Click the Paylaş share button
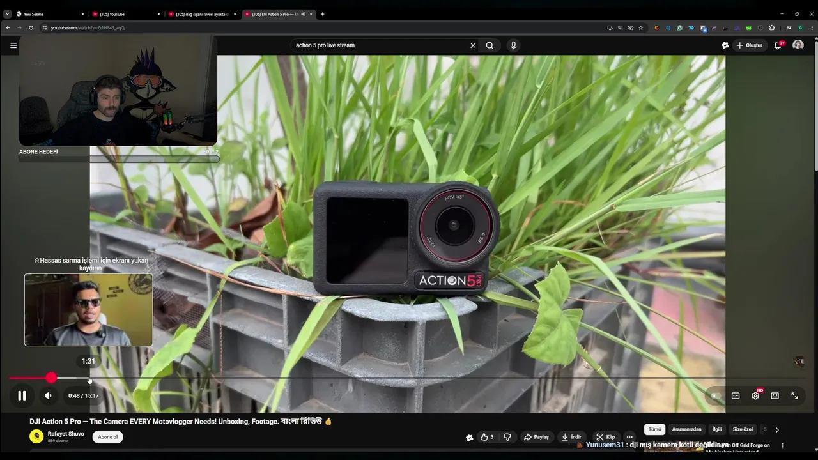 (536, 437)
